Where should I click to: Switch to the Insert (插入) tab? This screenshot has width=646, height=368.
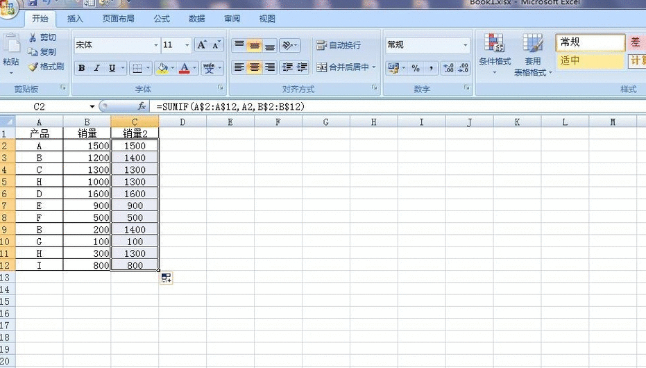pyautogui.click(x=75, y=19)
